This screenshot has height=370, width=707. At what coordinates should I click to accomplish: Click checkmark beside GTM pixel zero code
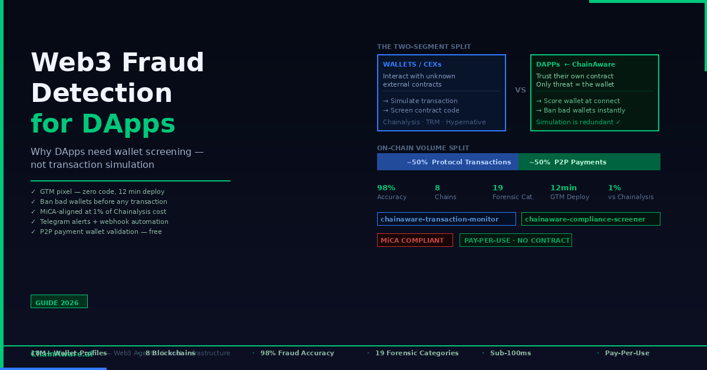coord(33,192)
